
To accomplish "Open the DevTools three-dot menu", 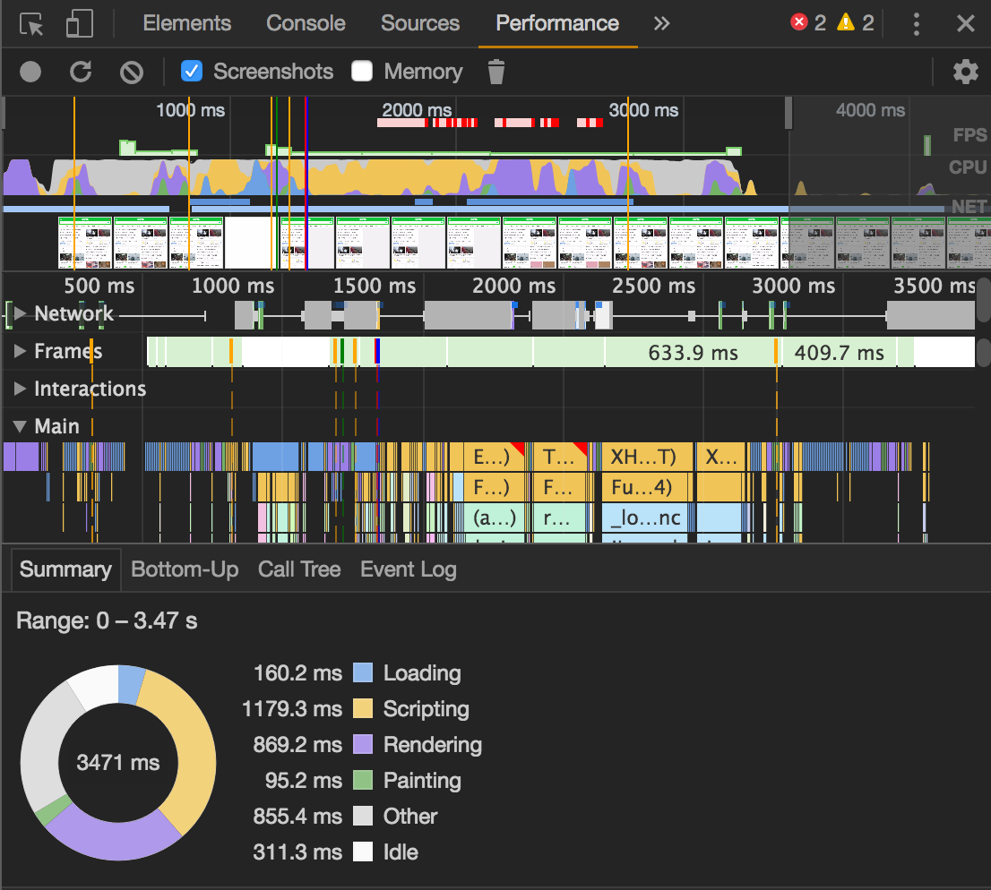I will click(916, 24).
